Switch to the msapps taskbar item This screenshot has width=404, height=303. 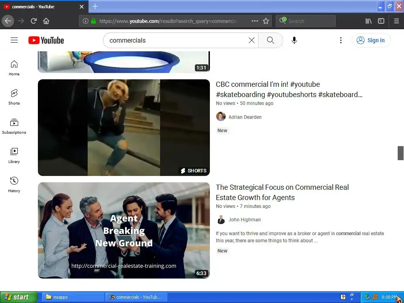(73, 297)
